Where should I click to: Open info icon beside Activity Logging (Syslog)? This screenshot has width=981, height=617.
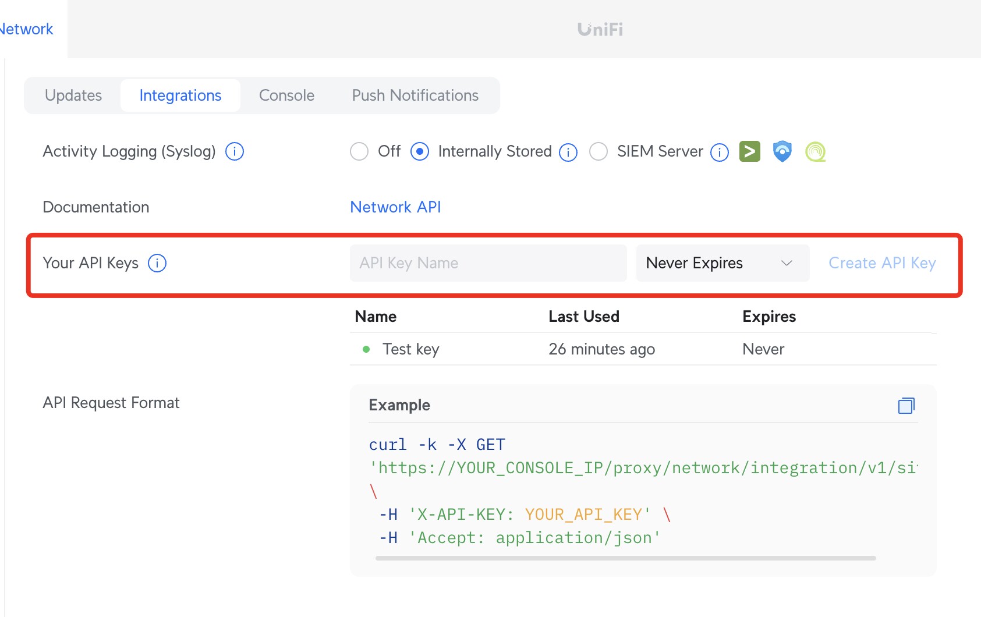point(235,151)
